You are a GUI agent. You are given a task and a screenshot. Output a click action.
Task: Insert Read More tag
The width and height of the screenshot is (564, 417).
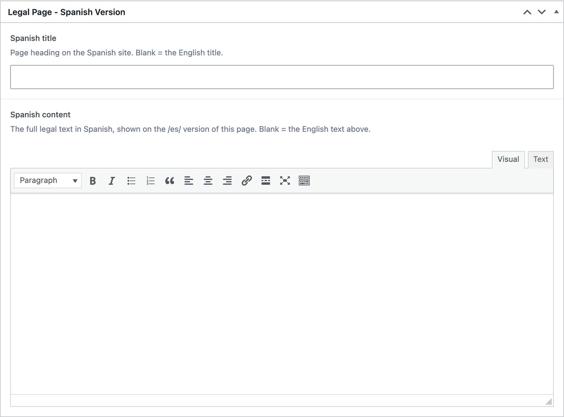(265, 181)
